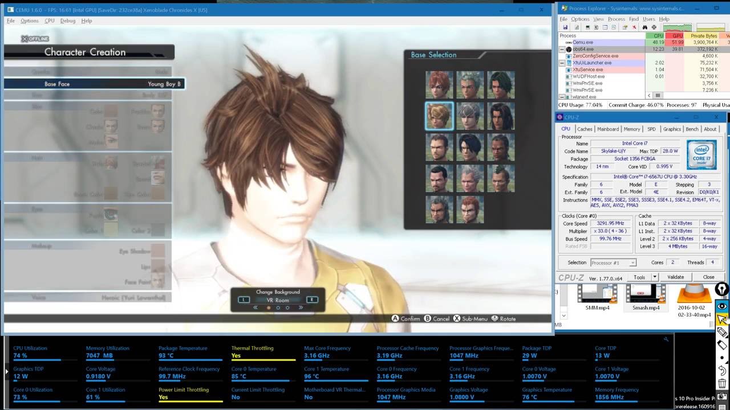This screenshot has height=410, width=730.
Task: Select the arrow pointer tool on ink toolbar
Action: coord(722,319)
